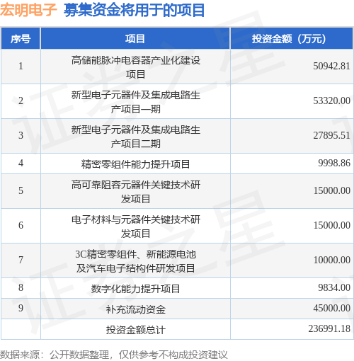Screen dimensions: 354x361
Task: Click the amount 10000.00
Action: coord(331,260)
